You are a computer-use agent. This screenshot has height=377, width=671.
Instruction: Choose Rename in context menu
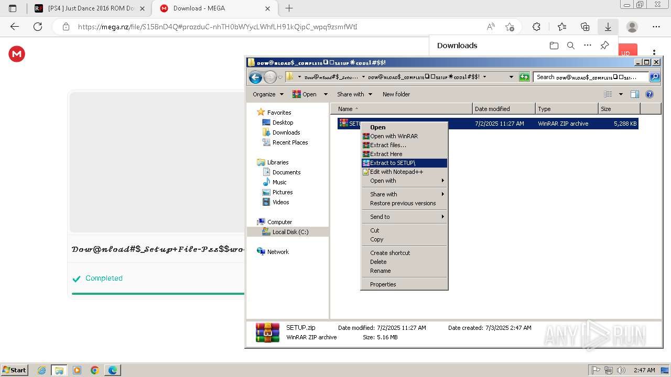click(x=404, y=271)
